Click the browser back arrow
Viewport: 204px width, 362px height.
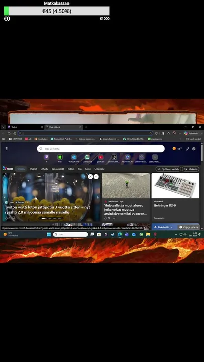[x=3, y=133]
